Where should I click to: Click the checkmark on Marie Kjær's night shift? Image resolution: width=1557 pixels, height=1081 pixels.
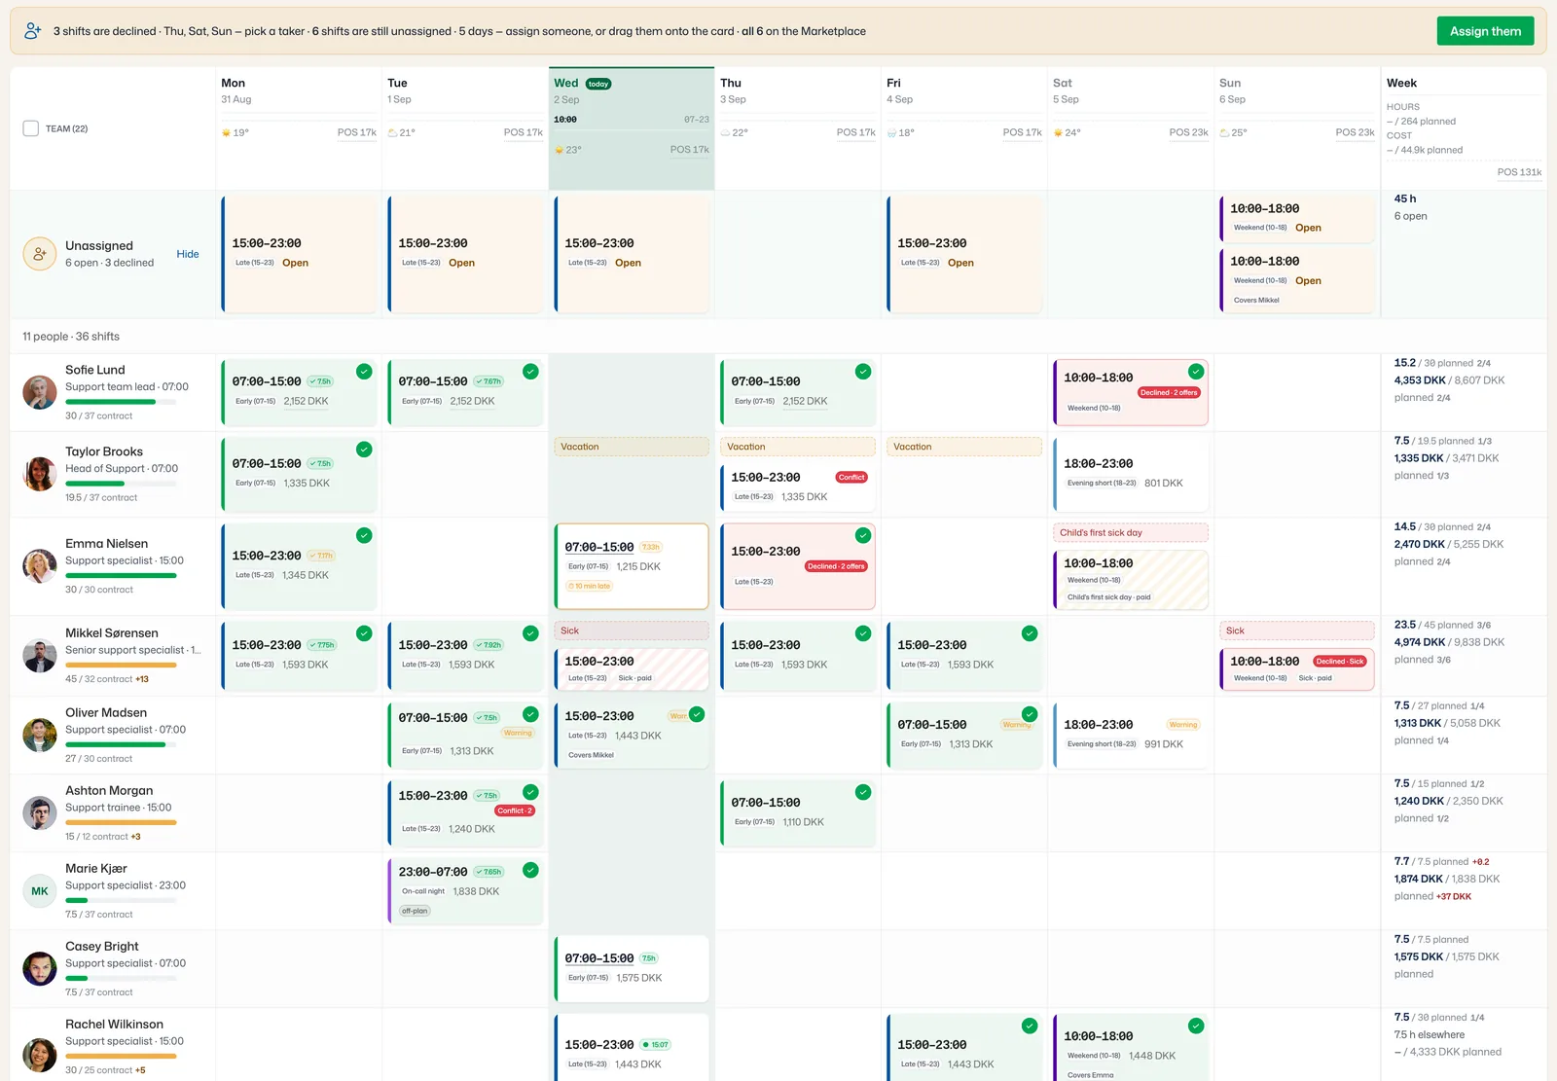(x=530, y=871)
